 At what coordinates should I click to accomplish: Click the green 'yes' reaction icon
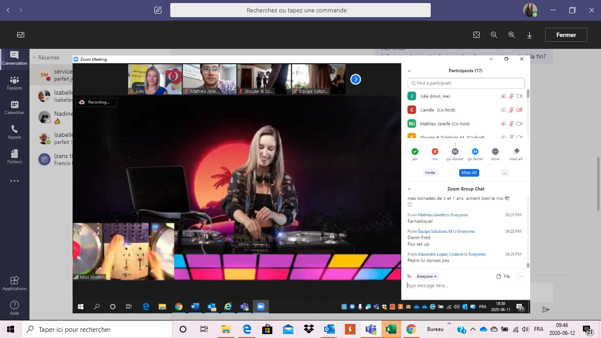coord(415,151)
